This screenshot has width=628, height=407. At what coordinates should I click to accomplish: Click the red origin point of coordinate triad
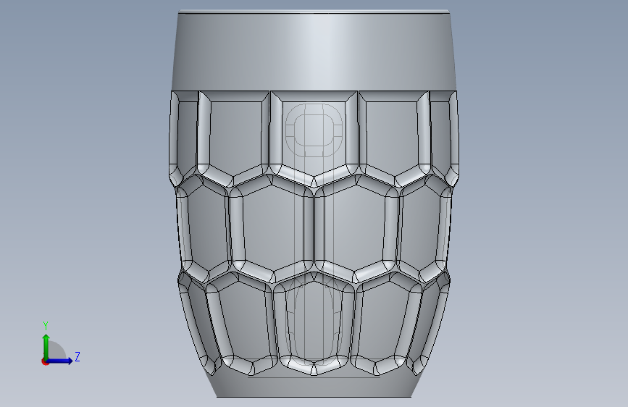point(45,361)
